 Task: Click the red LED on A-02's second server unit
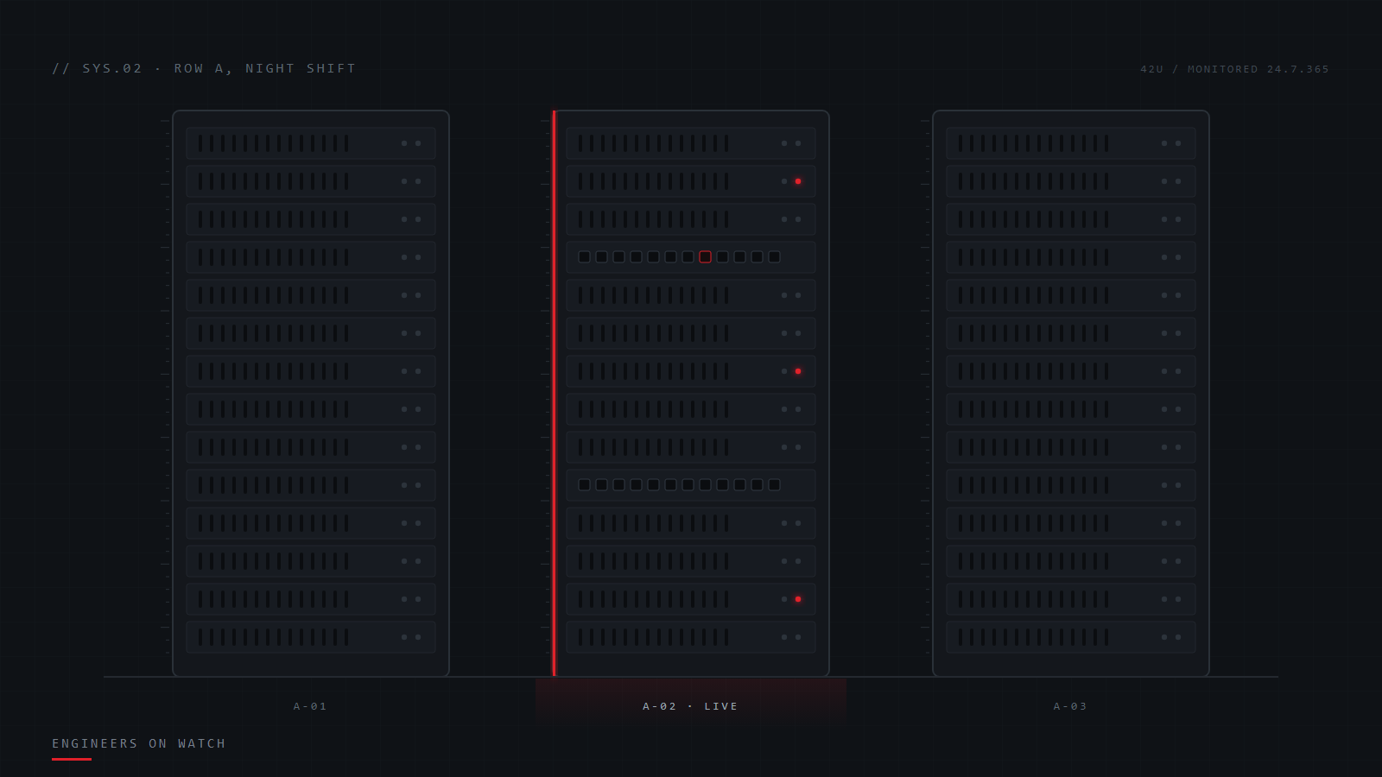(x=798, y=181)
